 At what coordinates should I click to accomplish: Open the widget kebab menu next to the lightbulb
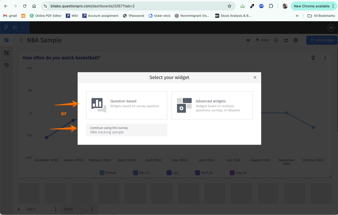click(325, 57)
